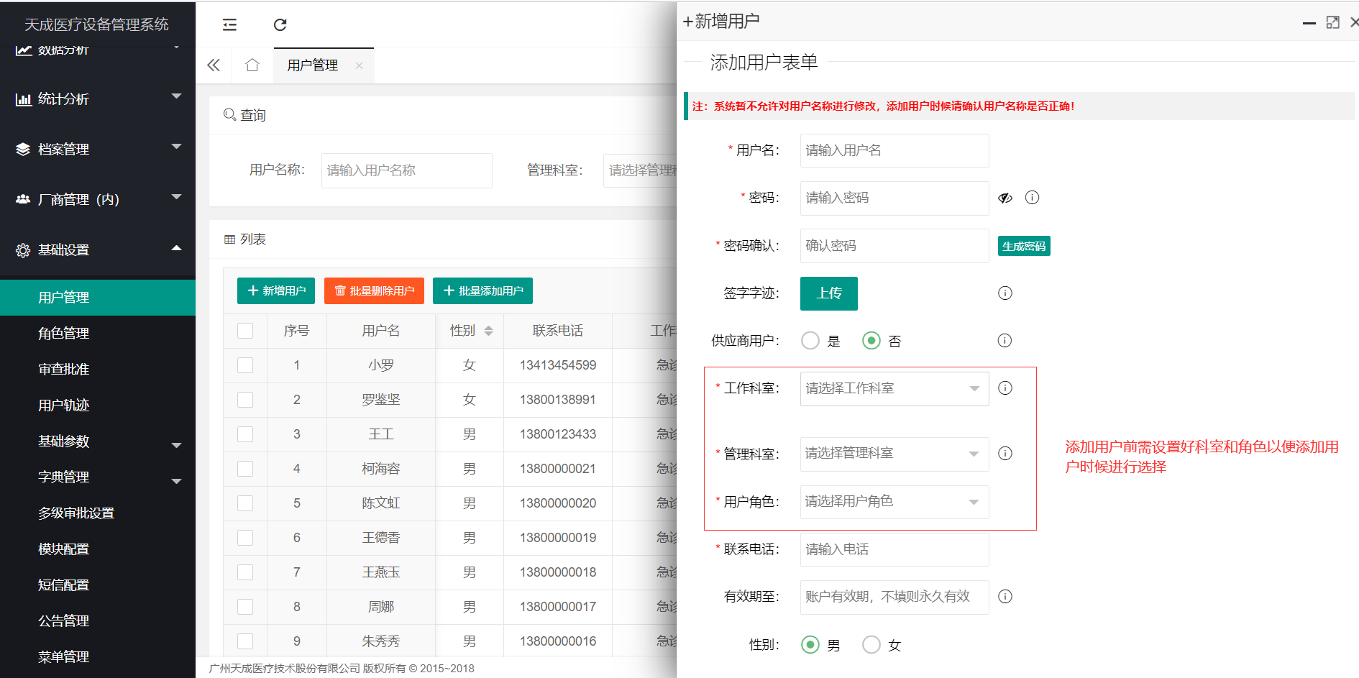This screenshot has width=1359, height=678.
Task: Click the info icon next to 有效期至
Action: 1005,597
